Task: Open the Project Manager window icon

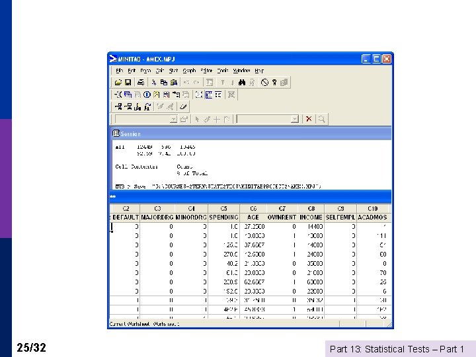Action: click(218, 95)
